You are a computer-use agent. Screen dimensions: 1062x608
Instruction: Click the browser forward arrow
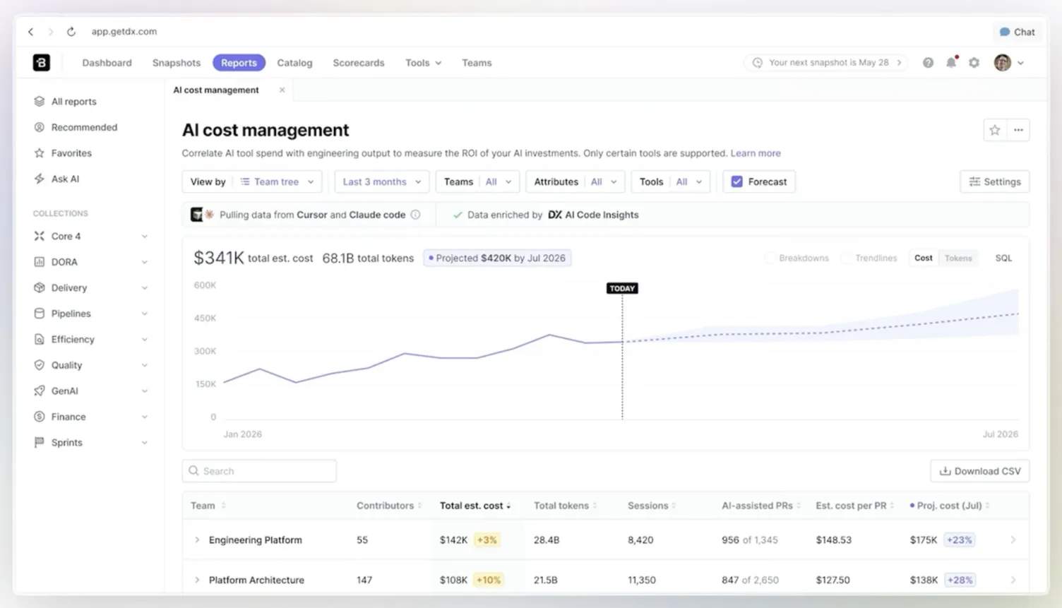pyautogui.click(x=50, y=32)
